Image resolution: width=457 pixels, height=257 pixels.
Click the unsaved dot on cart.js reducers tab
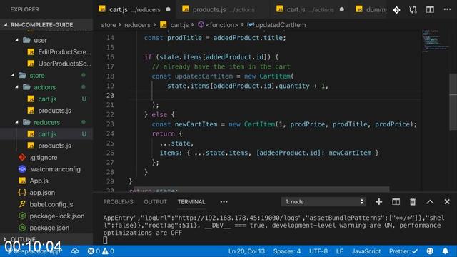pyautogui.click(x=169, y=9)
